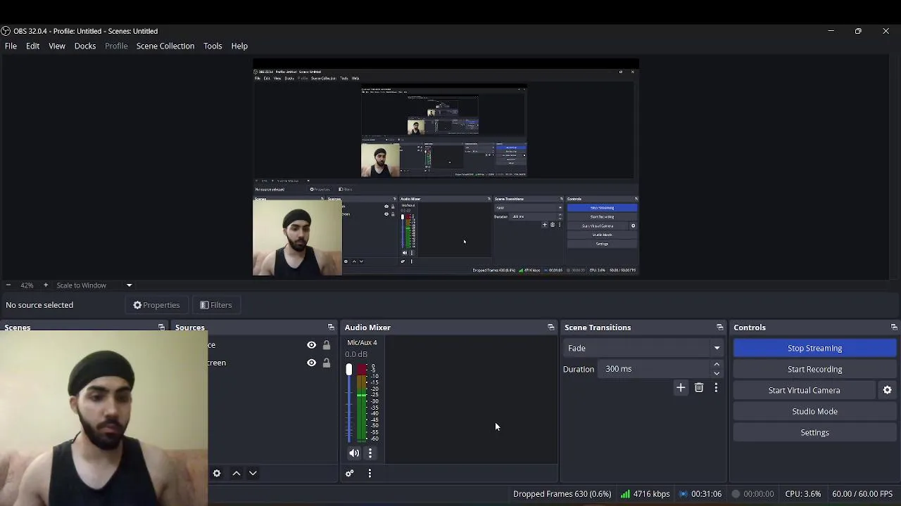Click the 60.00 FPS status

pos(862,494)
